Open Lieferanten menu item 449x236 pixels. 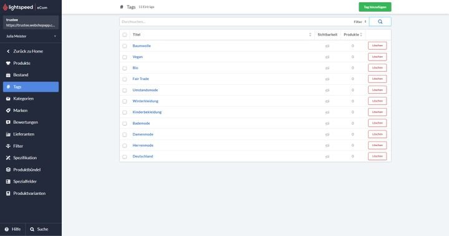click(x=31, y=134)
